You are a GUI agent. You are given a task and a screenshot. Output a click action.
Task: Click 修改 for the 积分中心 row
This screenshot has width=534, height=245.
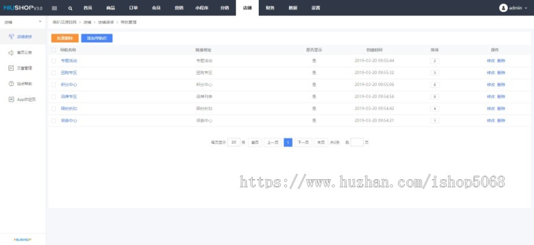pyautogui.click(x=491, y=85)
